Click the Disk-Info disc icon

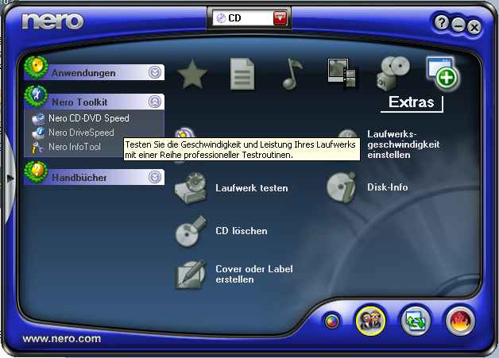tap(342, 187)
